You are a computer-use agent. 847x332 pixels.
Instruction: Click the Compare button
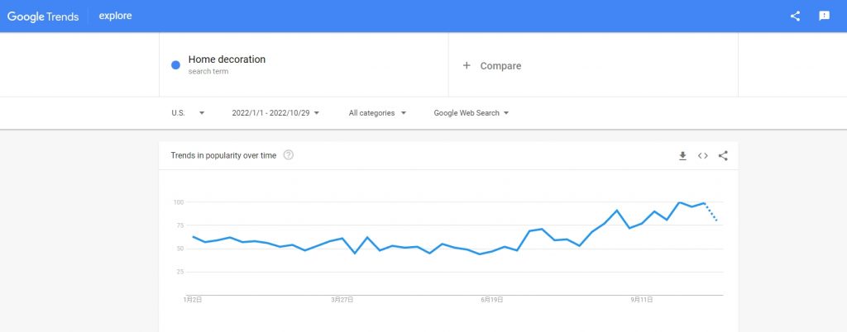500,66
